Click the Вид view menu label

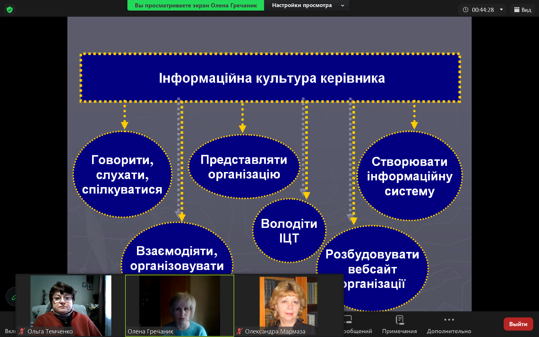(526, 10)
